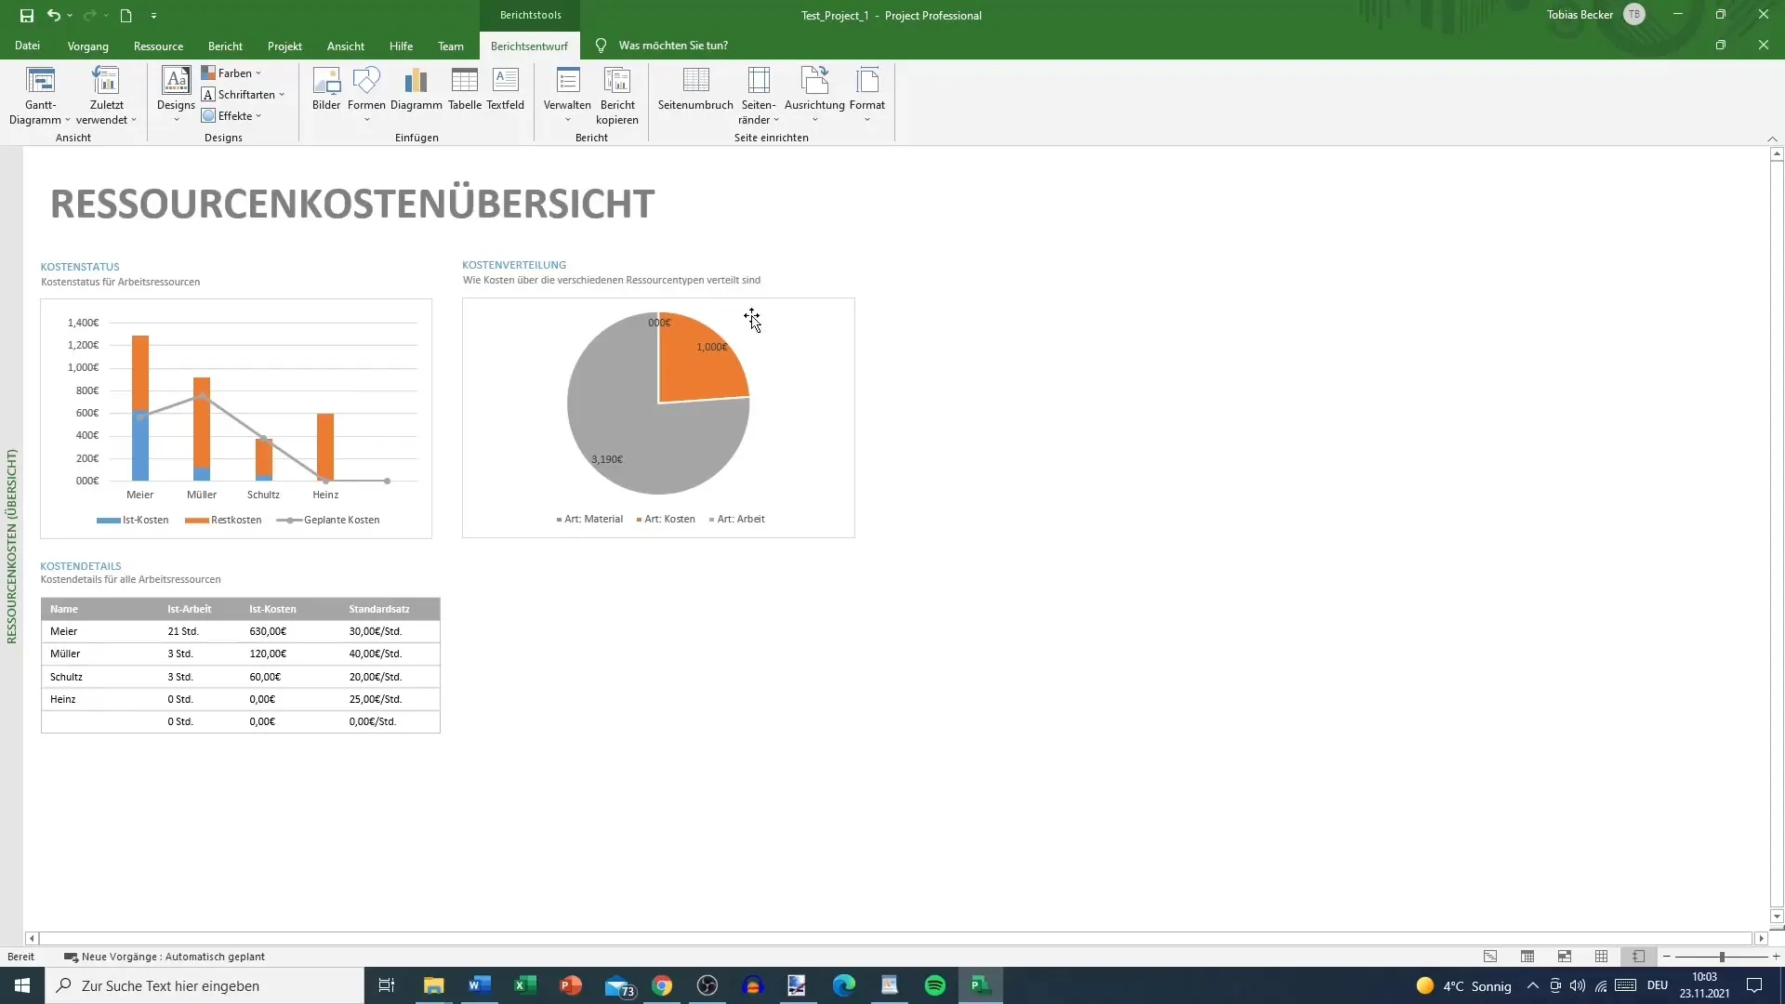Switch to the Ansicht tab

[x=346, y=46]
